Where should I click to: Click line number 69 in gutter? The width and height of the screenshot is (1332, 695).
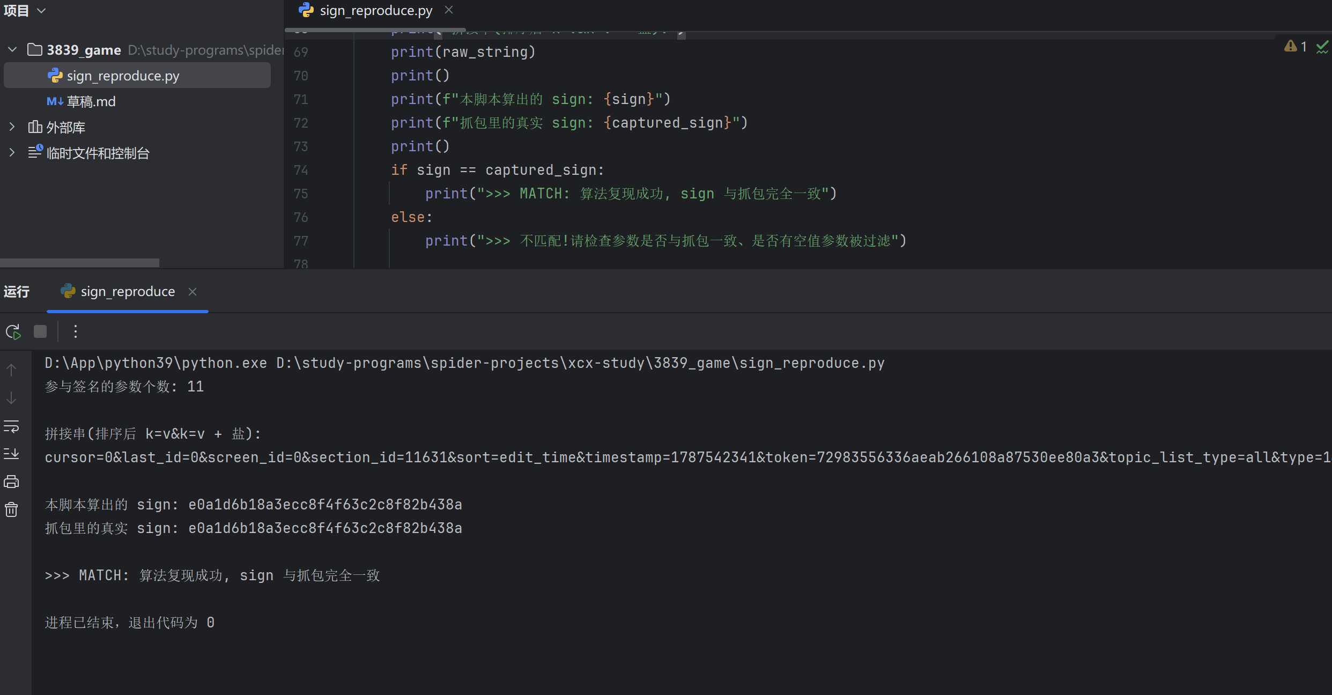[301, 52]
